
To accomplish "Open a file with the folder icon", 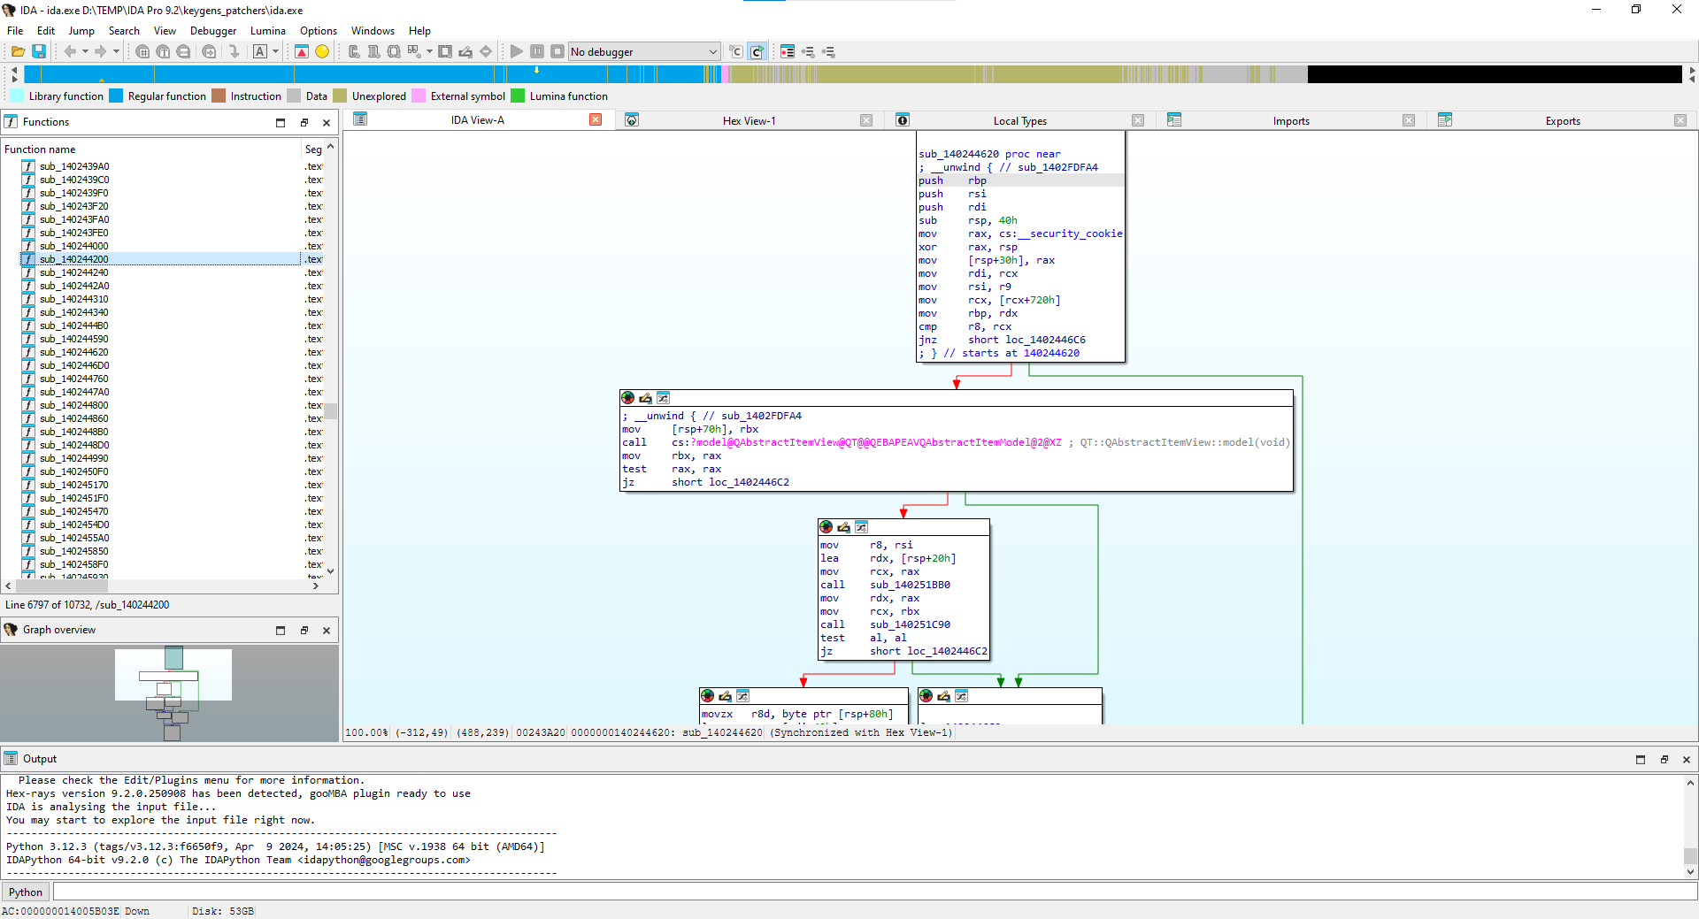I will [18, 51].
